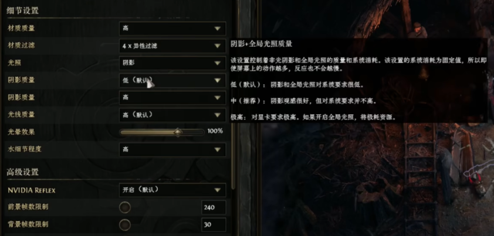Open the 材质质量 dropdown
494x236 pixels.
(x=172, y=28)
